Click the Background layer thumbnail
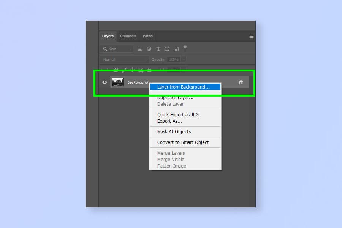 point(117,82)
